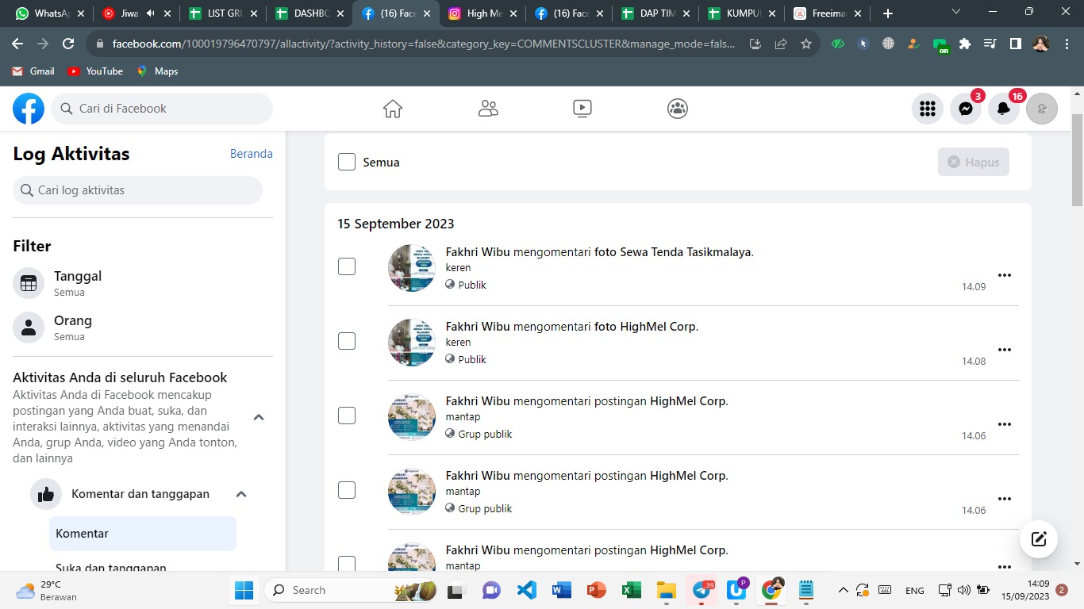Open Gmail bookmark

click(x=33, y=71)
